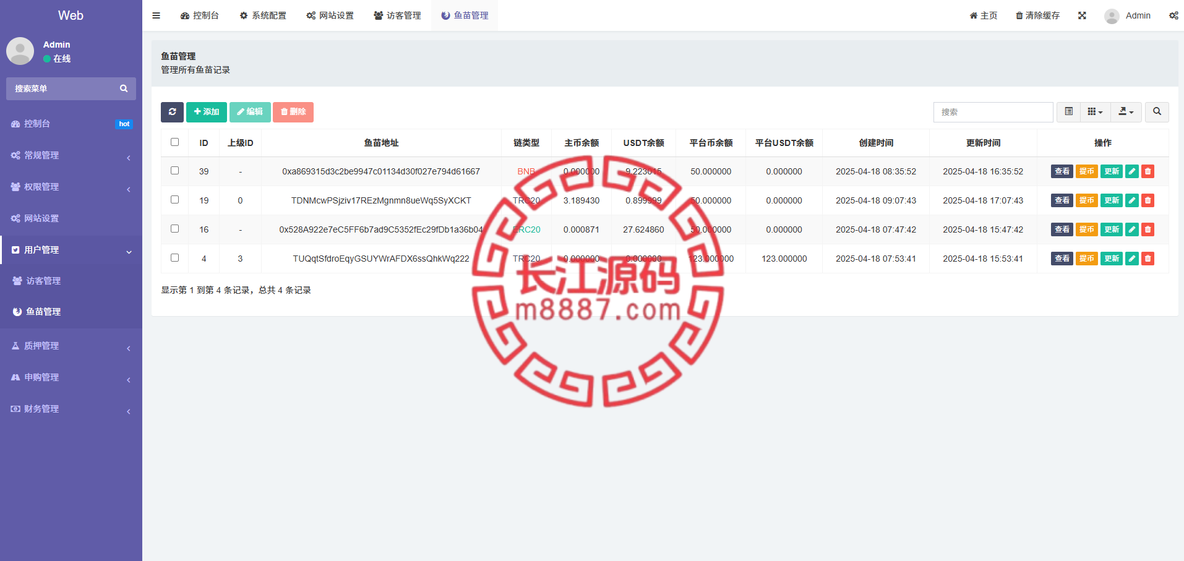1184x561 pixels.
Task: Sort by the 更新时间 column header
Action: [x=983, y=143]
